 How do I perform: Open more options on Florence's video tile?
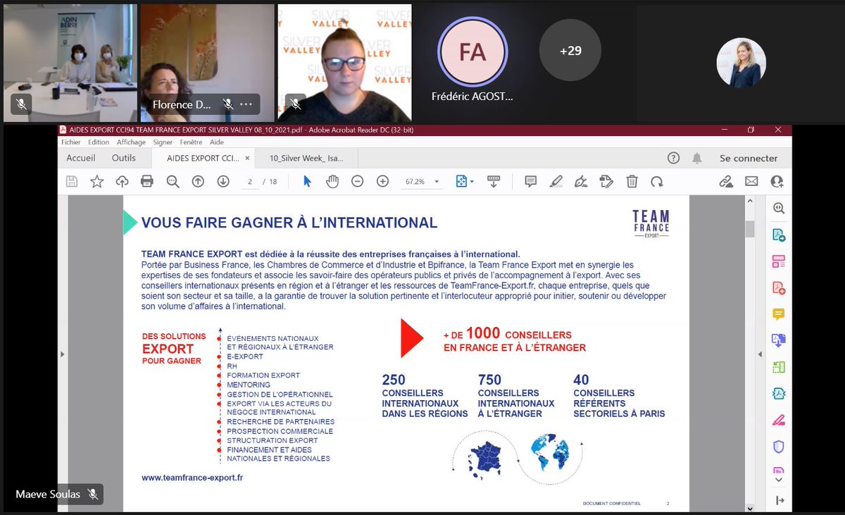[x=246, y=104]
